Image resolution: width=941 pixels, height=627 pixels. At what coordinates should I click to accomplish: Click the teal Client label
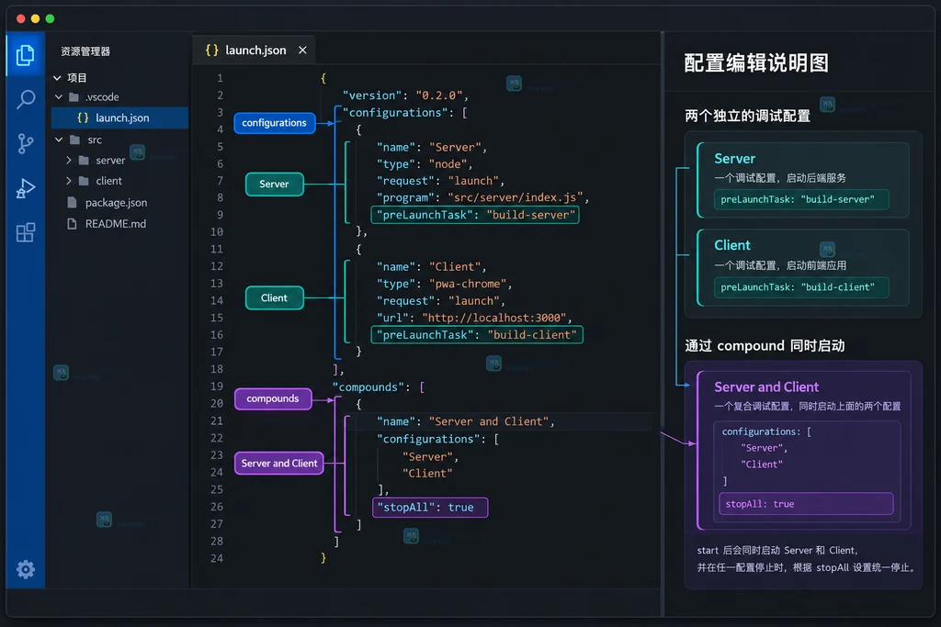tap(274, 298)
